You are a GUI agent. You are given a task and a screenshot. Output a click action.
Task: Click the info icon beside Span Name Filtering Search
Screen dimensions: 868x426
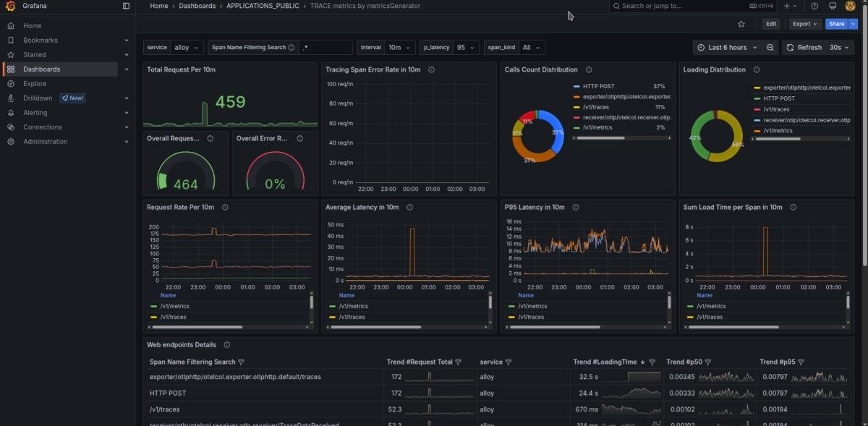[x=292, y=48]
